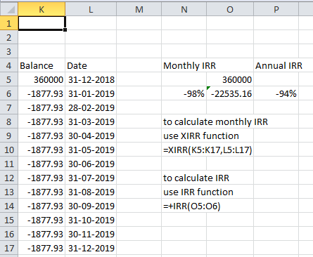Select -1877.93 in row 17
Image resolution: width=313 pixels, height=257 pixels.
tap(41, 248)
